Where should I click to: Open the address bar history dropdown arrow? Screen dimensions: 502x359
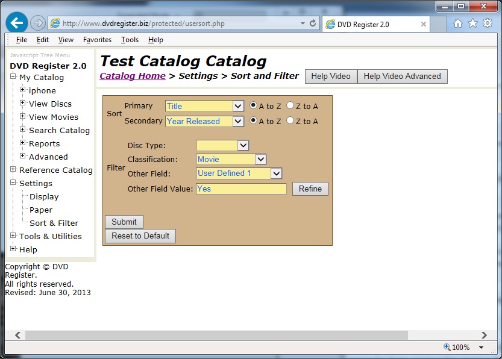click(303, 23)
